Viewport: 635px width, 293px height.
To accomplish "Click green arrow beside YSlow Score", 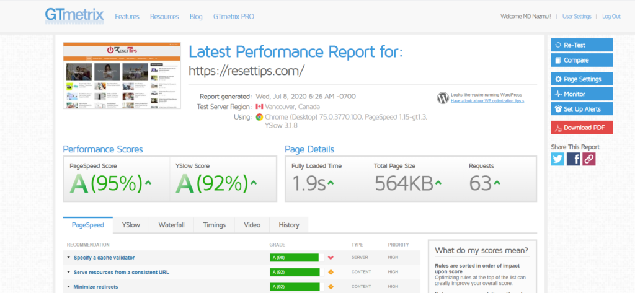I will pyautogui.click(x=254, y=183).
